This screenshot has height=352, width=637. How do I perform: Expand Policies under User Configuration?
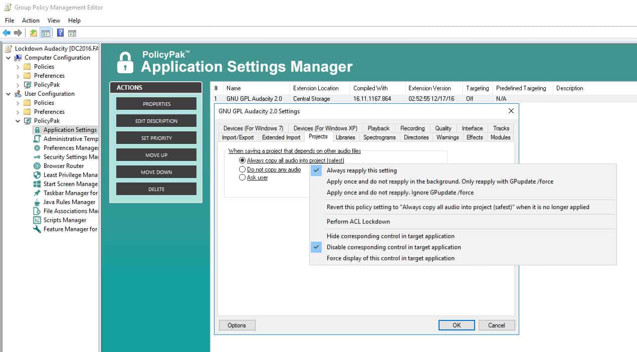coord(18,103)
